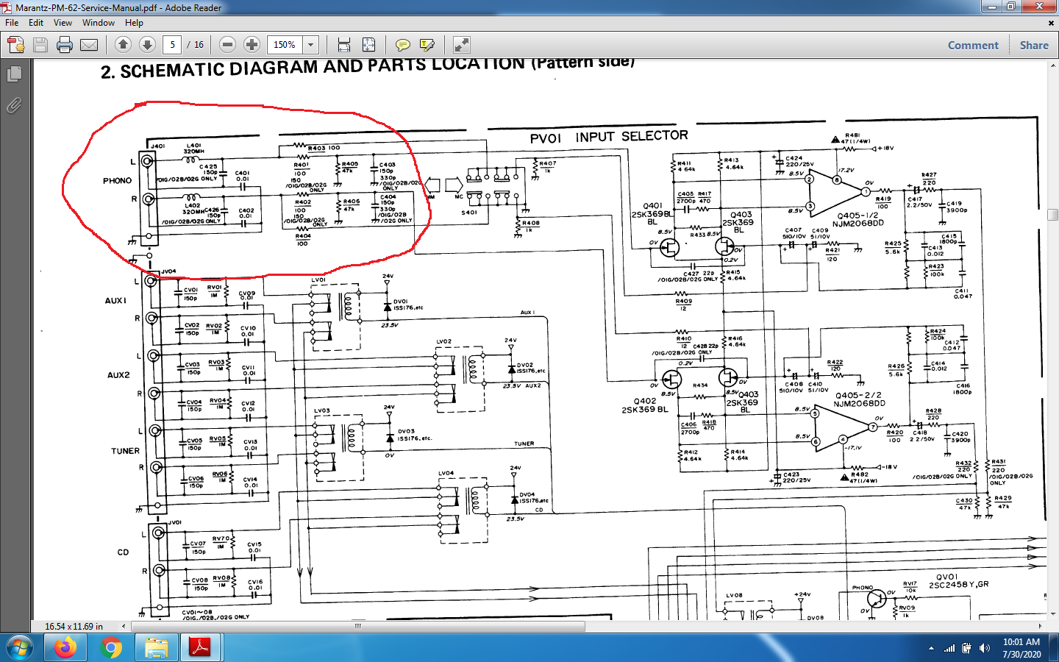Fit one full page to window icon
The height and width of the screenshot is (662, 1059).
368,45
